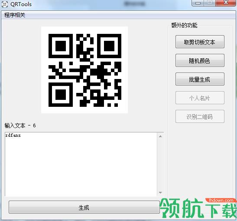Click the generated QR code image
This screenshot has height=221, width=237.
[x=84, y=70]
